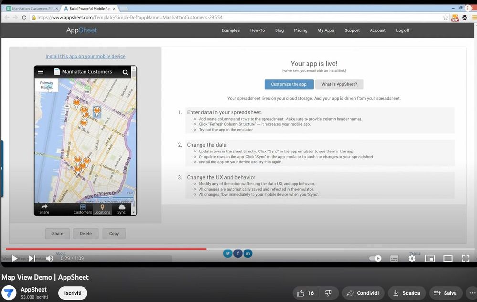Click Share icon in emulator bottom bar

click(x=44, y=209)
